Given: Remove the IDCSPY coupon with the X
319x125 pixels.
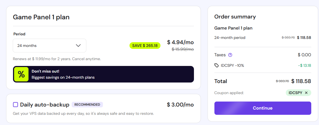Looking at the screenshot, I should point(306,93).
